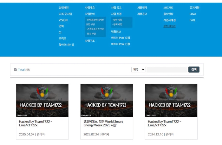Open the 사업사례집 menu item
222x145 pixels.
click(169, 20)
